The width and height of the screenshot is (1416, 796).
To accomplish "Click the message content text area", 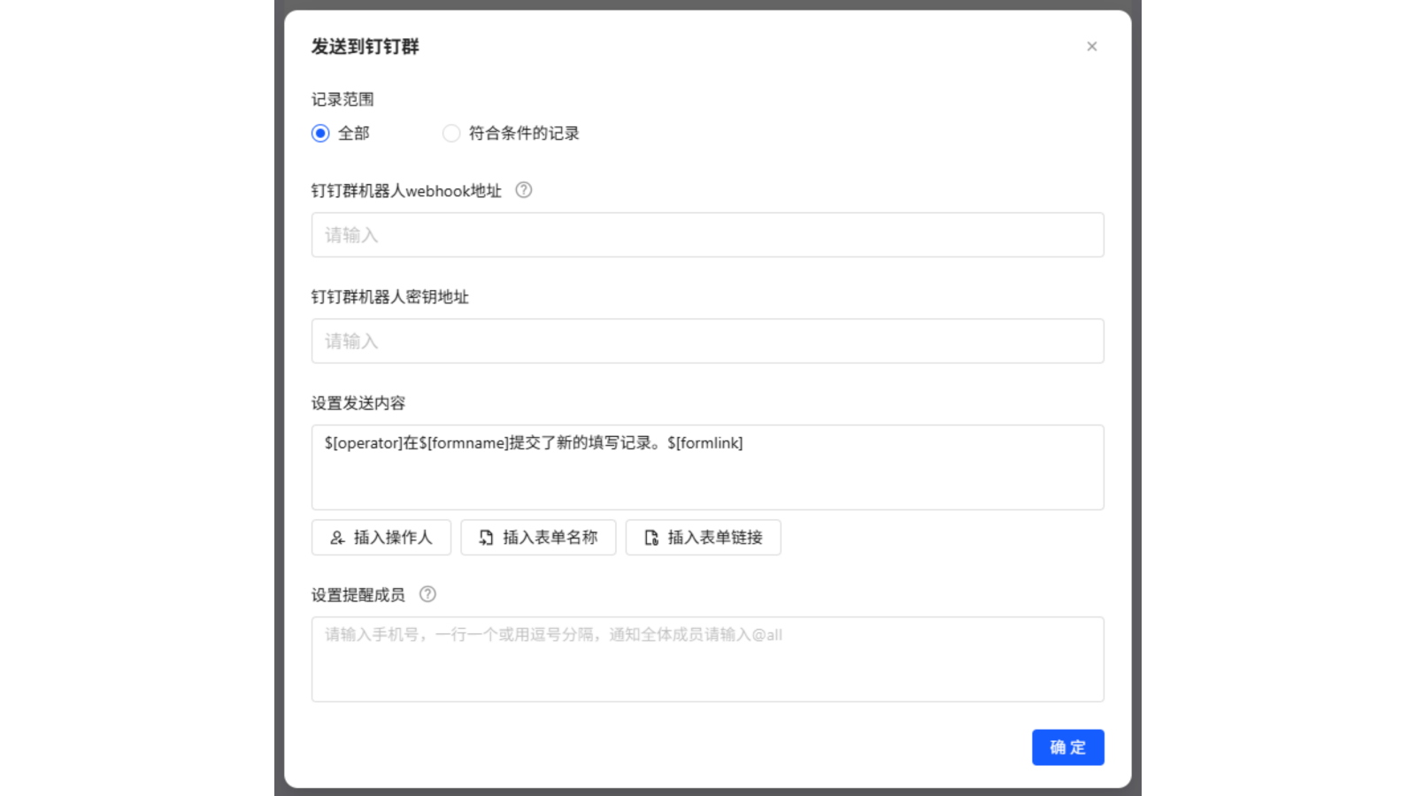I will click(707, 467).
